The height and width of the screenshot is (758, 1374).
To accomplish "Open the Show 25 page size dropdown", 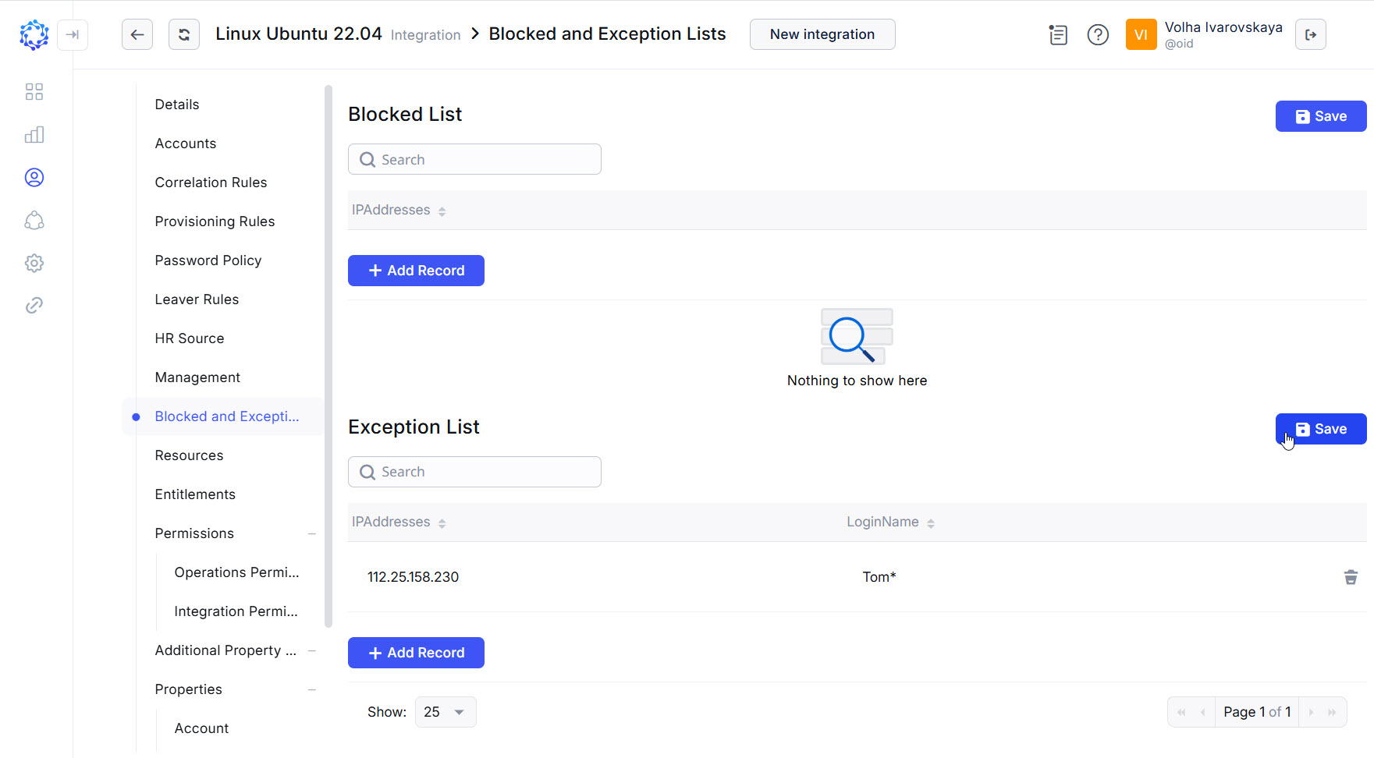I will [x=445, y=711].
